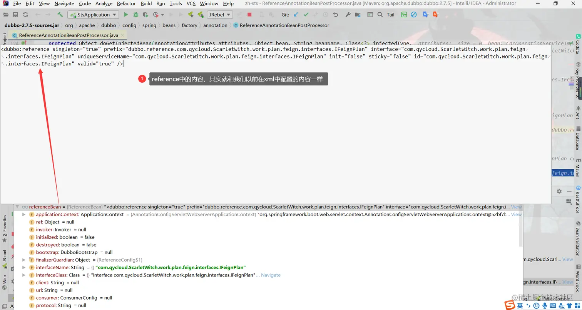Open the Database side tool window

coord(577,138)
